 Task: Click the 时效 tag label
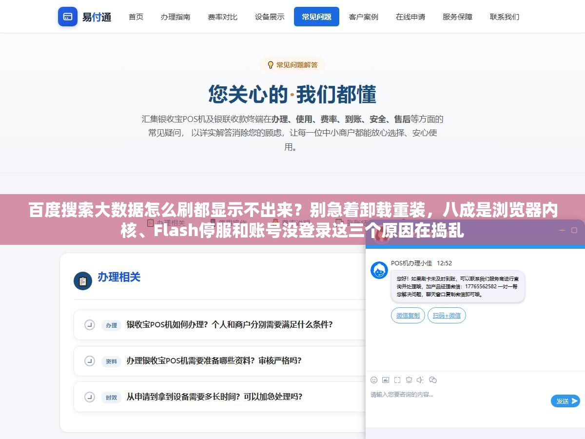click(111, 398)
